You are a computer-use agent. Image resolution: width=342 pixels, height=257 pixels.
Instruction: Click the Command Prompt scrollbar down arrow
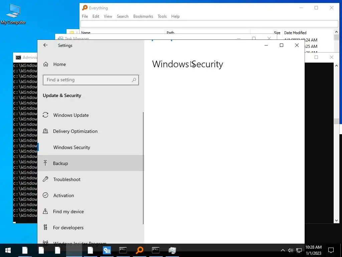pos(336,221)
